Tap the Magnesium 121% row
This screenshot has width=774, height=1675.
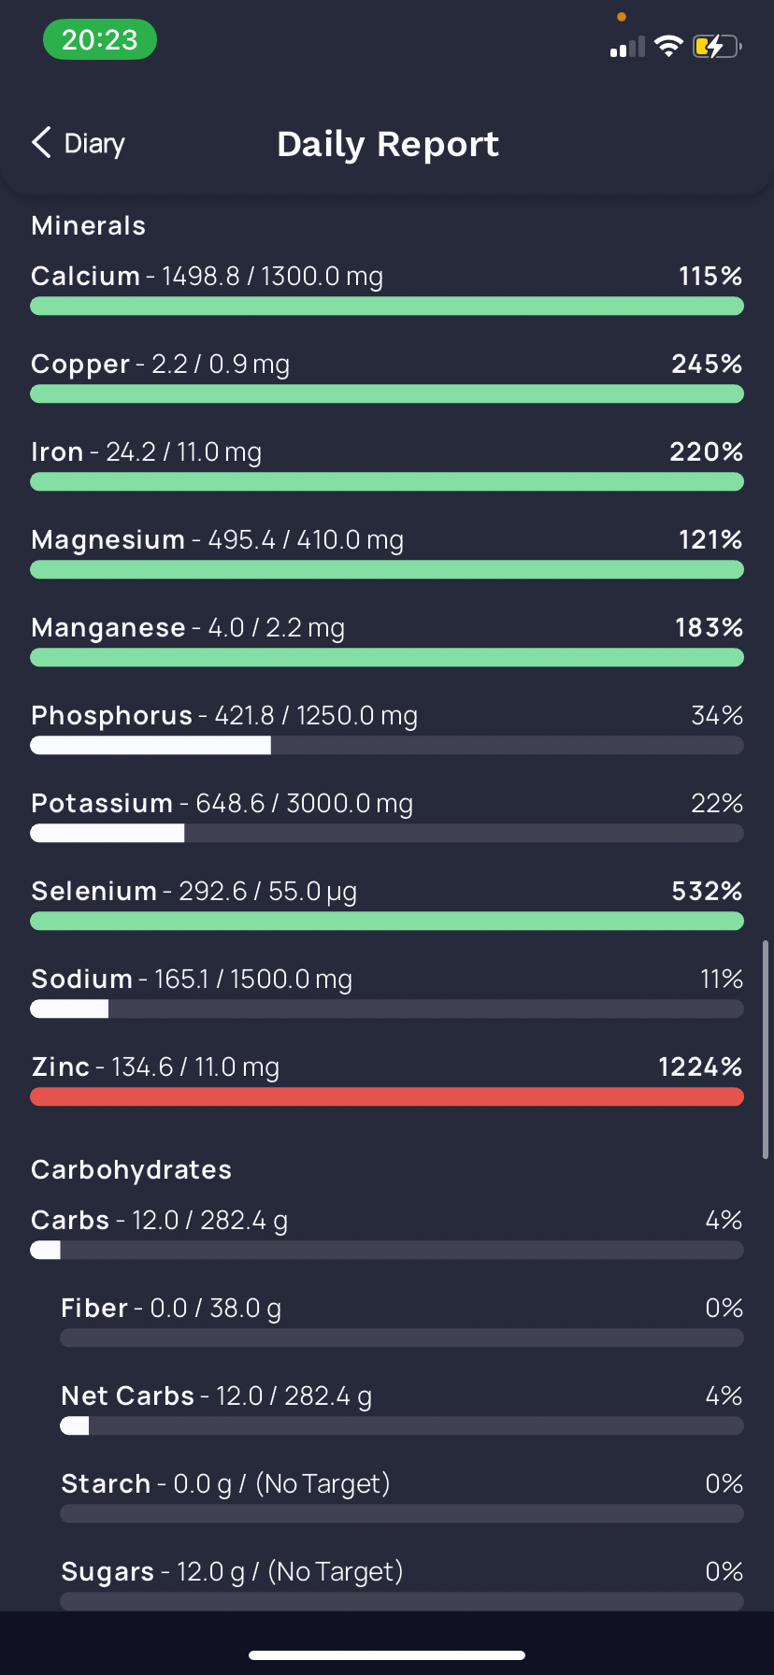point(387,552)
